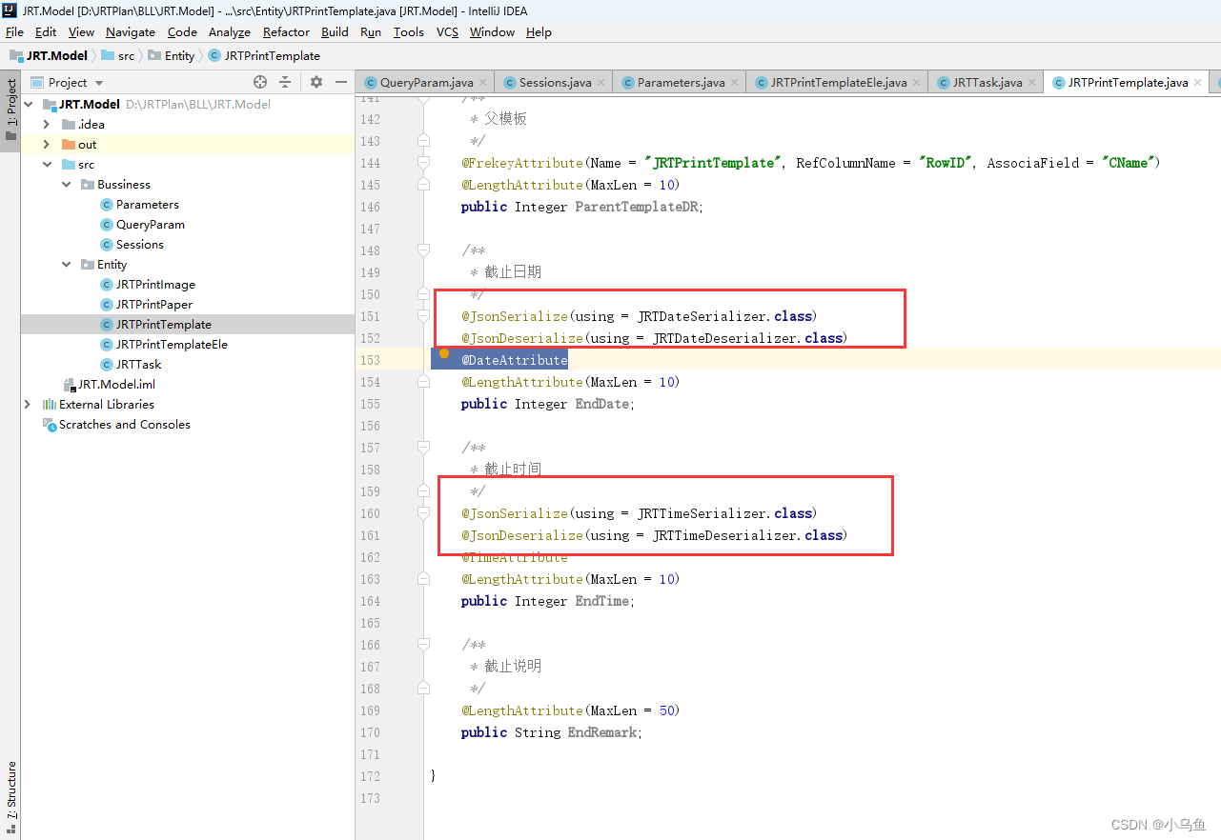The image size is (1221, 840).
Task: Close the Parameters.java tab
Action: pyautogui.click(x=735, y=83)
